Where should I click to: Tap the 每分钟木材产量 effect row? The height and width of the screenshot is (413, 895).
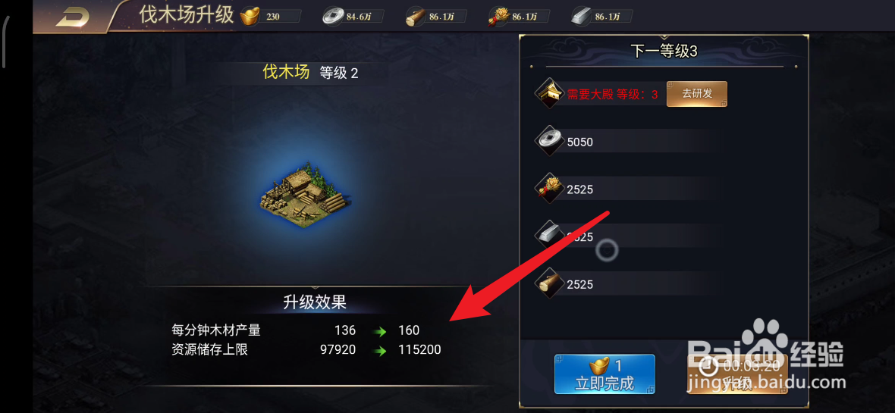coord(296,330)
